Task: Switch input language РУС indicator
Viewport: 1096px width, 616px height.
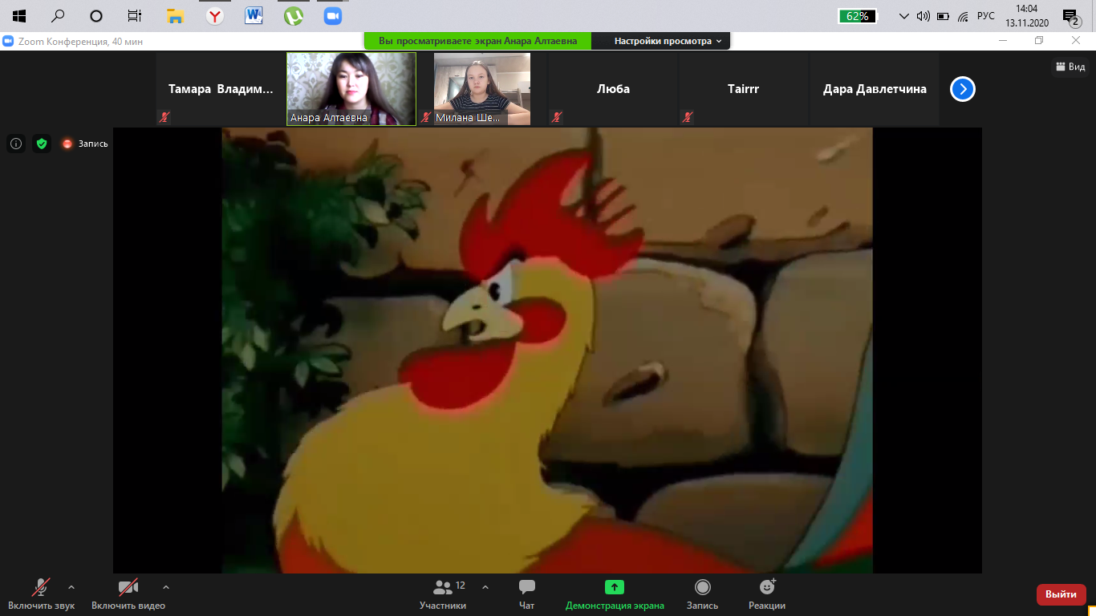Action: coord(986,16)
